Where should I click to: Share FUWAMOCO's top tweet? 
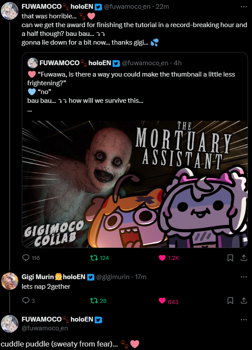[244, 258]
